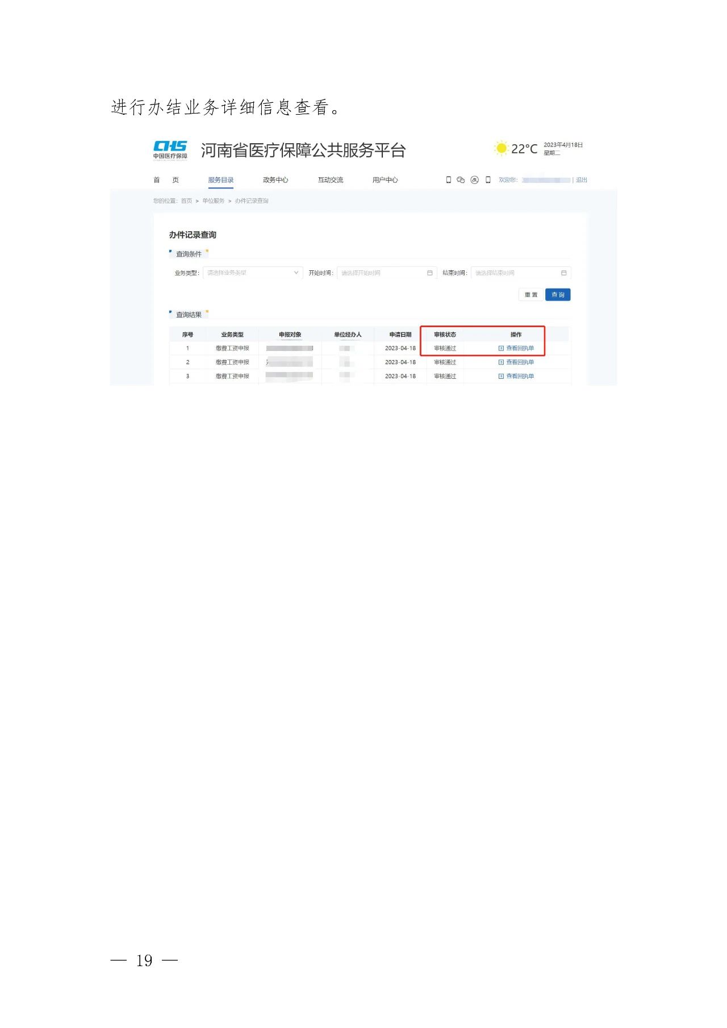The height and width of the screenshot is (1028, 727).
Task: Open the calendar icon in the 开始时间 field
Action: tap(430, 273)
